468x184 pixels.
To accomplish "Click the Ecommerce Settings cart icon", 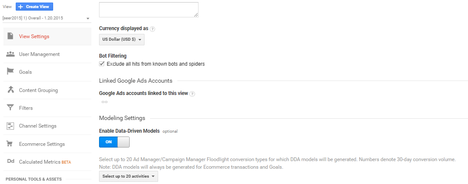I will tap(11, 144).
